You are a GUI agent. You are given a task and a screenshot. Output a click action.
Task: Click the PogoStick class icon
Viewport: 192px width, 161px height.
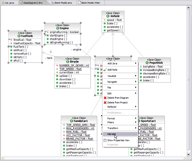point(147,63)
